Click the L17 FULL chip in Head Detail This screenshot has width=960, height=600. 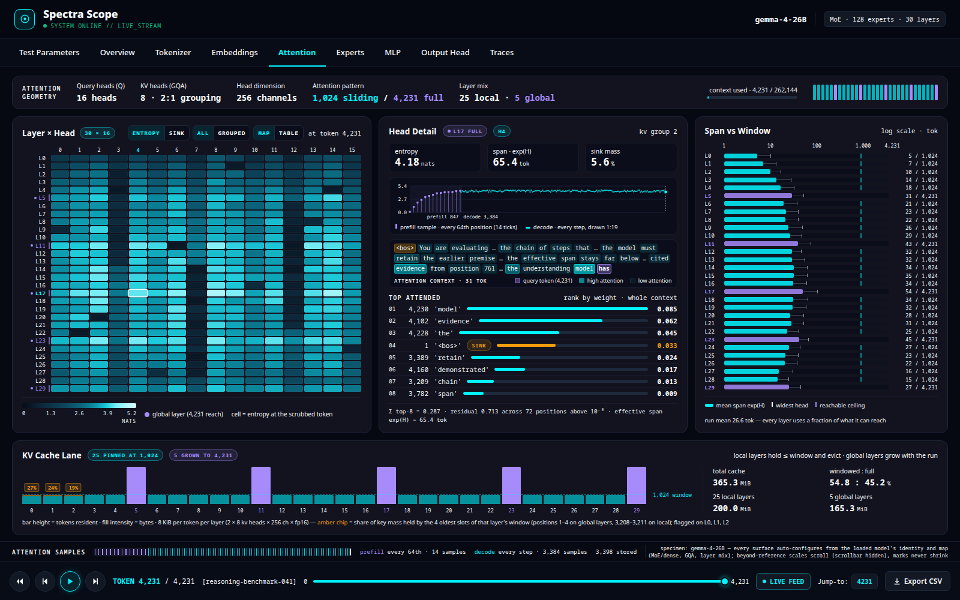[464, 131]
